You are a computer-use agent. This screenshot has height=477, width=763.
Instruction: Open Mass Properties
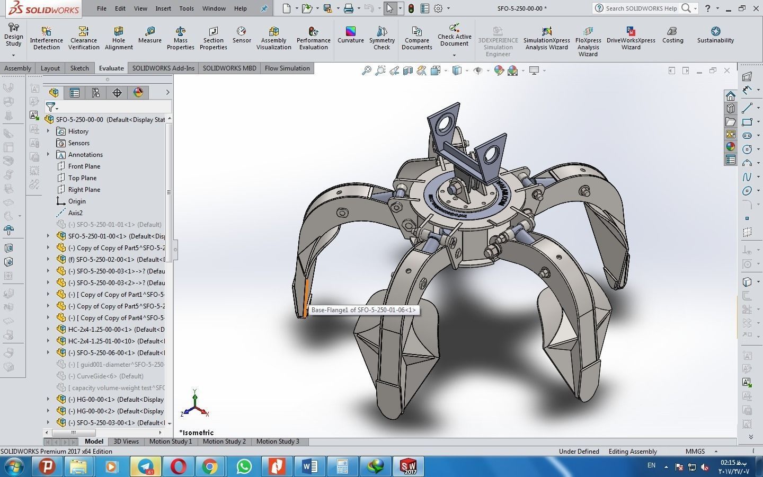pyautogui.click(x=181, y=38)
